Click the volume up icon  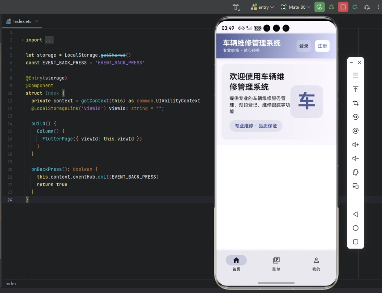[356, 145]
